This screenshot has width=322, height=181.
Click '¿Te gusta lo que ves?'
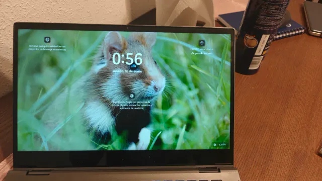(201, 53)
